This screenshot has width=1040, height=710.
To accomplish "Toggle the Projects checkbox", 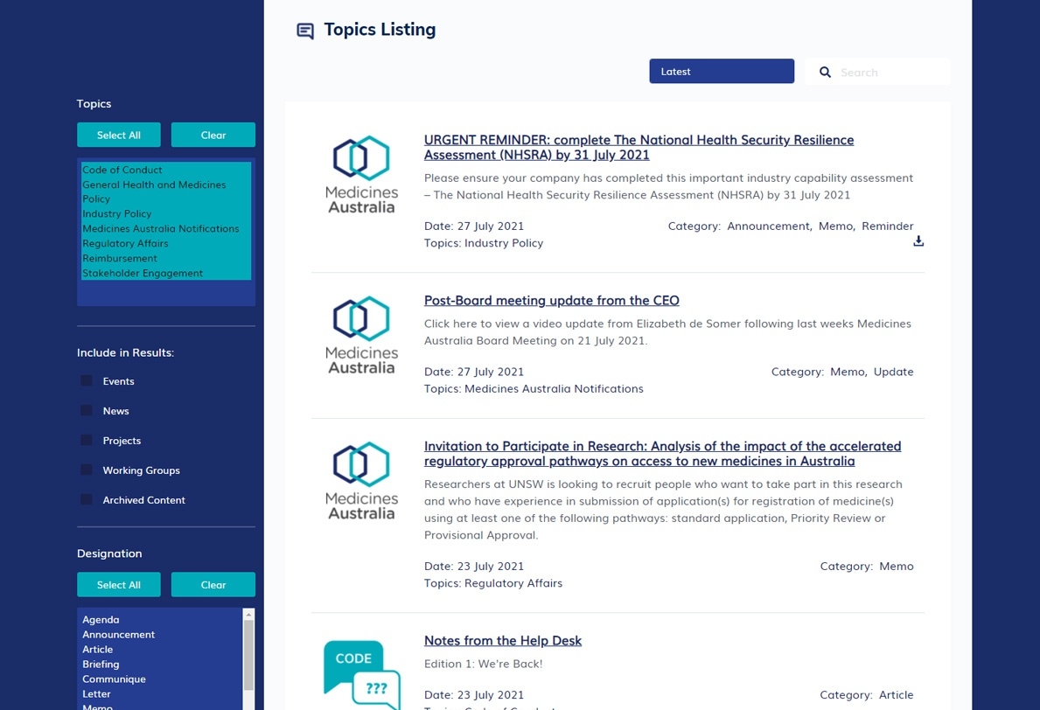I will 87,440.
